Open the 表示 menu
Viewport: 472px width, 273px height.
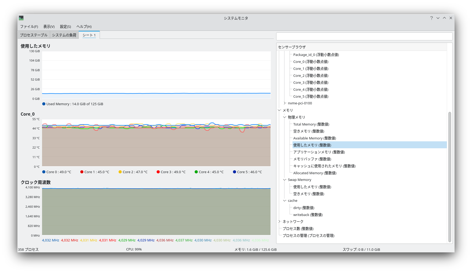click(x=49, y=26)
